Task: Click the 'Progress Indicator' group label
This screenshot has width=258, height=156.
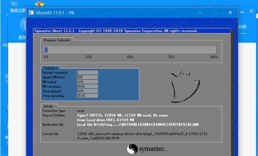Action: coord(57,40)
